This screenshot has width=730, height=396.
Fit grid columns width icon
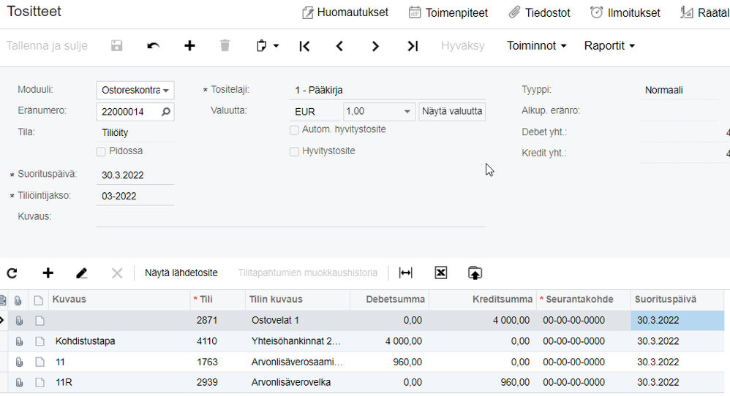405,273
